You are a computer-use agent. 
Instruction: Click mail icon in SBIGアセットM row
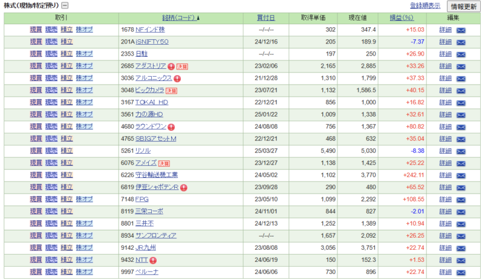pyautogui.click(x=461, y=139)
